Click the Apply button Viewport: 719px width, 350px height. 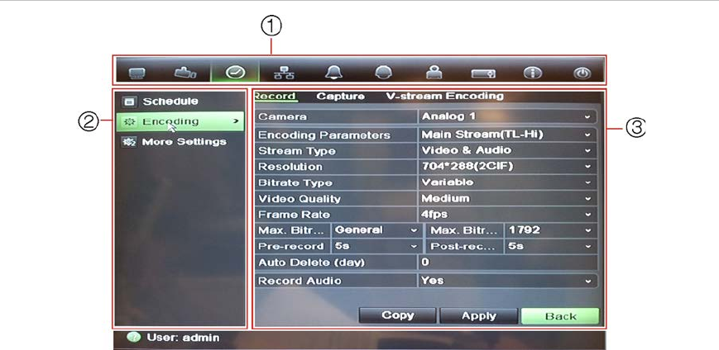point(479,315)
